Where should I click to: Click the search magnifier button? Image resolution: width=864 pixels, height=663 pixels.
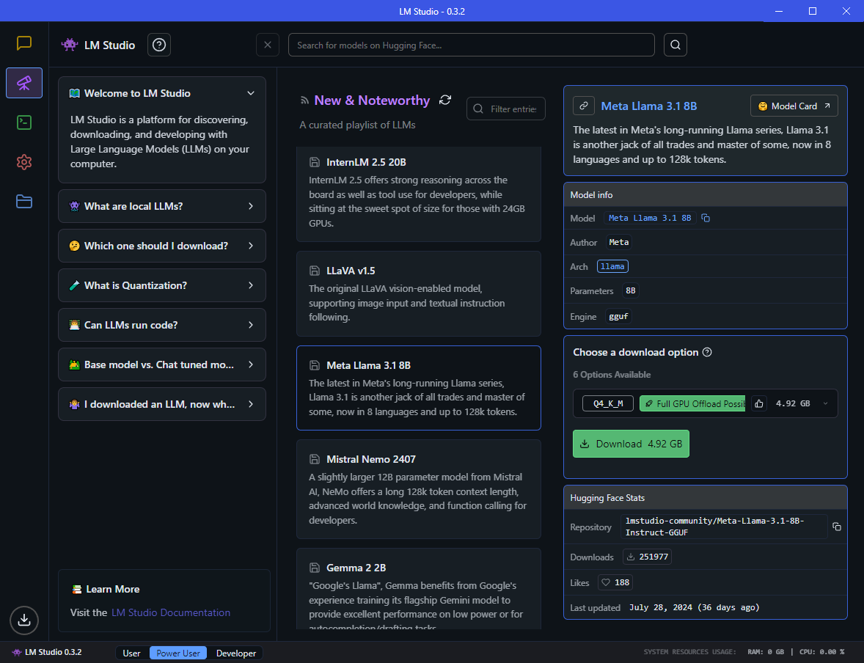[x=676, y=45]
